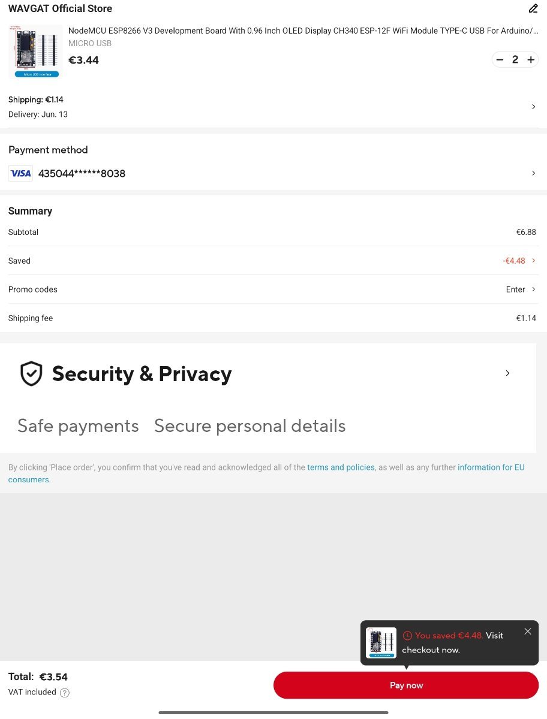Open Security & Privacy details chevron
The image size is (547, 719).
(507, 373)
